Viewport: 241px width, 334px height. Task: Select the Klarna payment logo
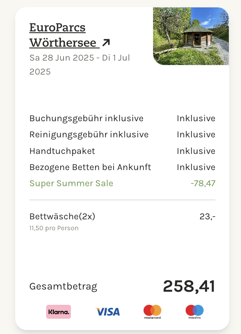(x=58, y=312)
